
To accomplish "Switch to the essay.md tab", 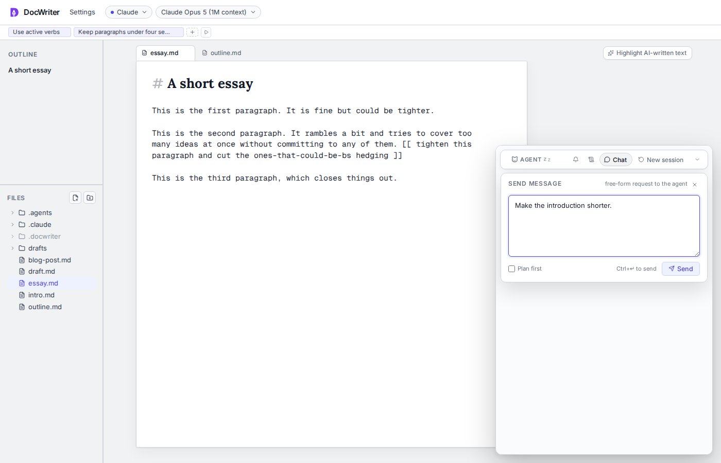I will coord(165,53).
